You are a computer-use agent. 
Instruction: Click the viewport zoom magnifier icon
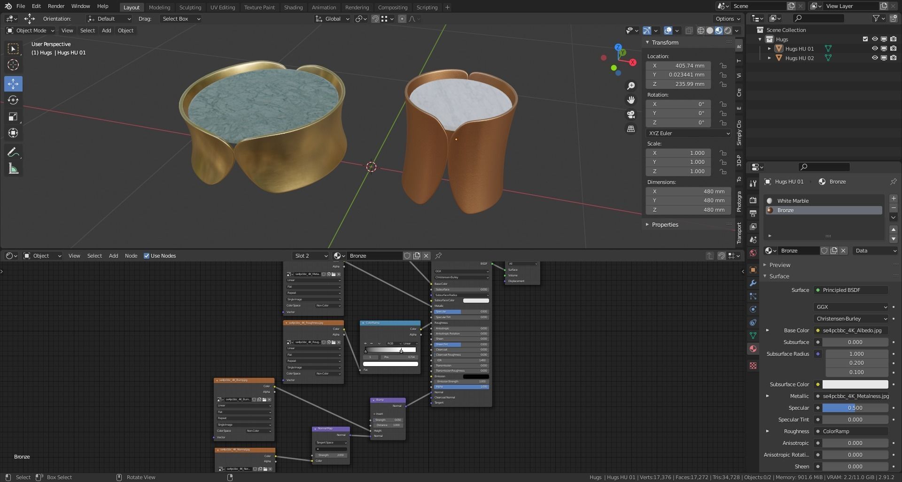[631, 86]
